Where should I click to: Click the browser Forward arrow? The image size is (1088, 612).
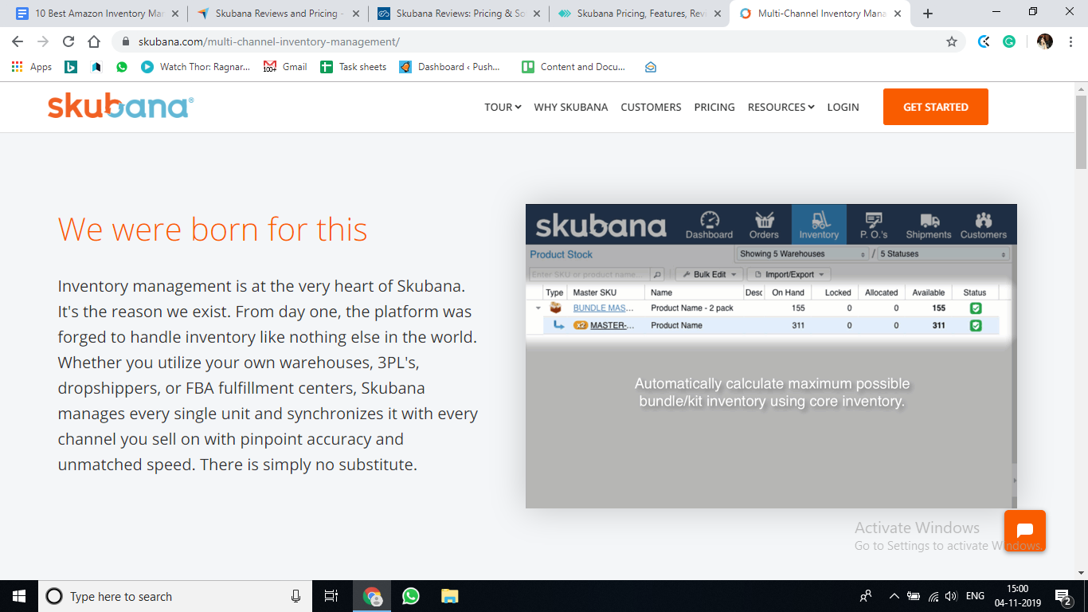(x=43, y=41)
